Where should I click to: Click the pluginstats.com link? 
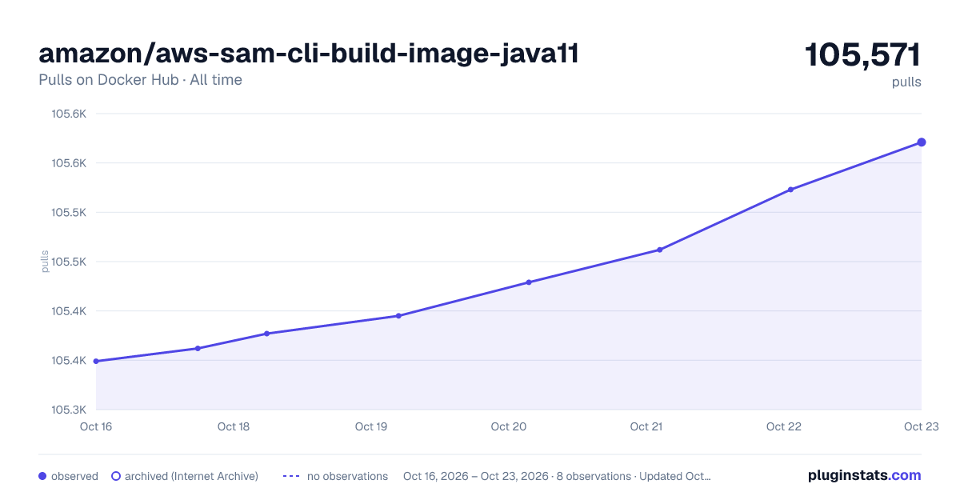[x=864, y=475]
